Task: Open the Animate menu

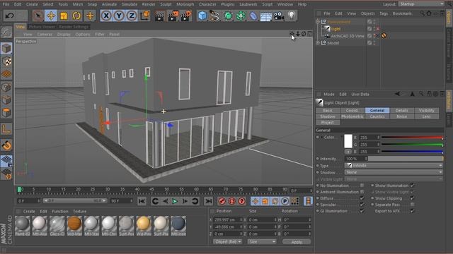Action: point(109,4)
